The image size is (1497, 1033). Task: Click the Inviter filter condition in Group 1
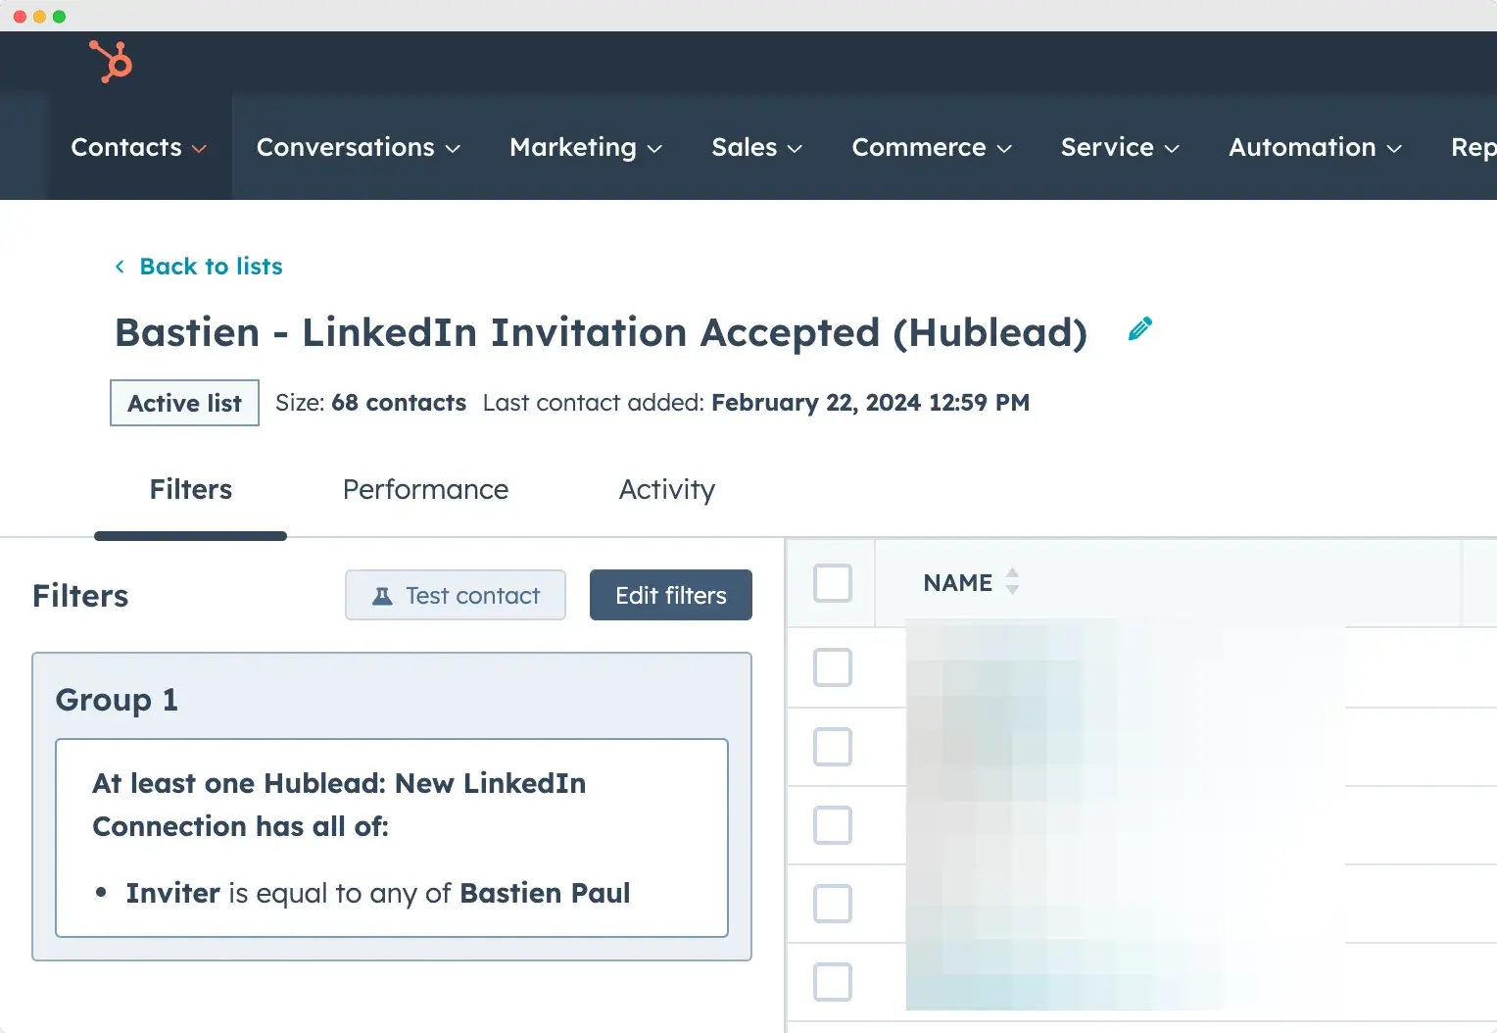pos(377,893)
